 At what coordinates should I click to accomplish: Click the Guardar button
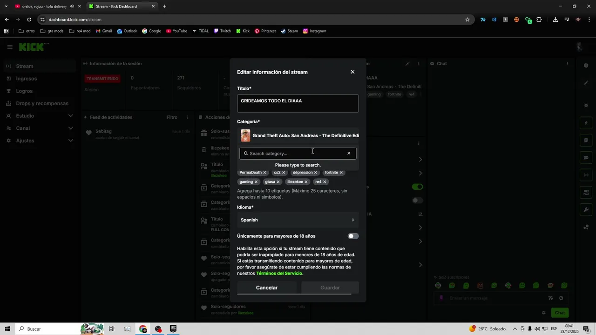coord(330,288)
